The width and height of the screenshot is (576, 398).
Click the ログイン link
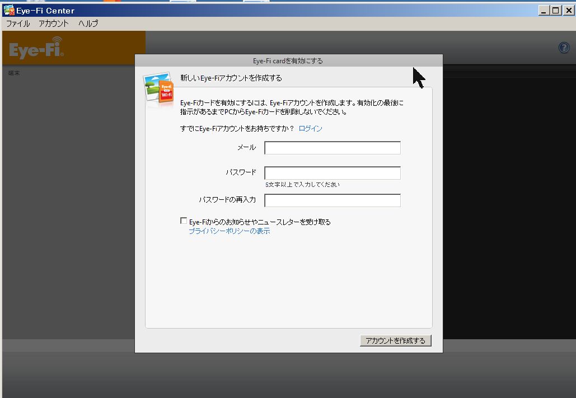click(311, 128)
